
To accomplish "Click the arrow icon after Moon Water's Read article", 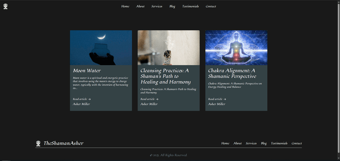I will [90, 99].
